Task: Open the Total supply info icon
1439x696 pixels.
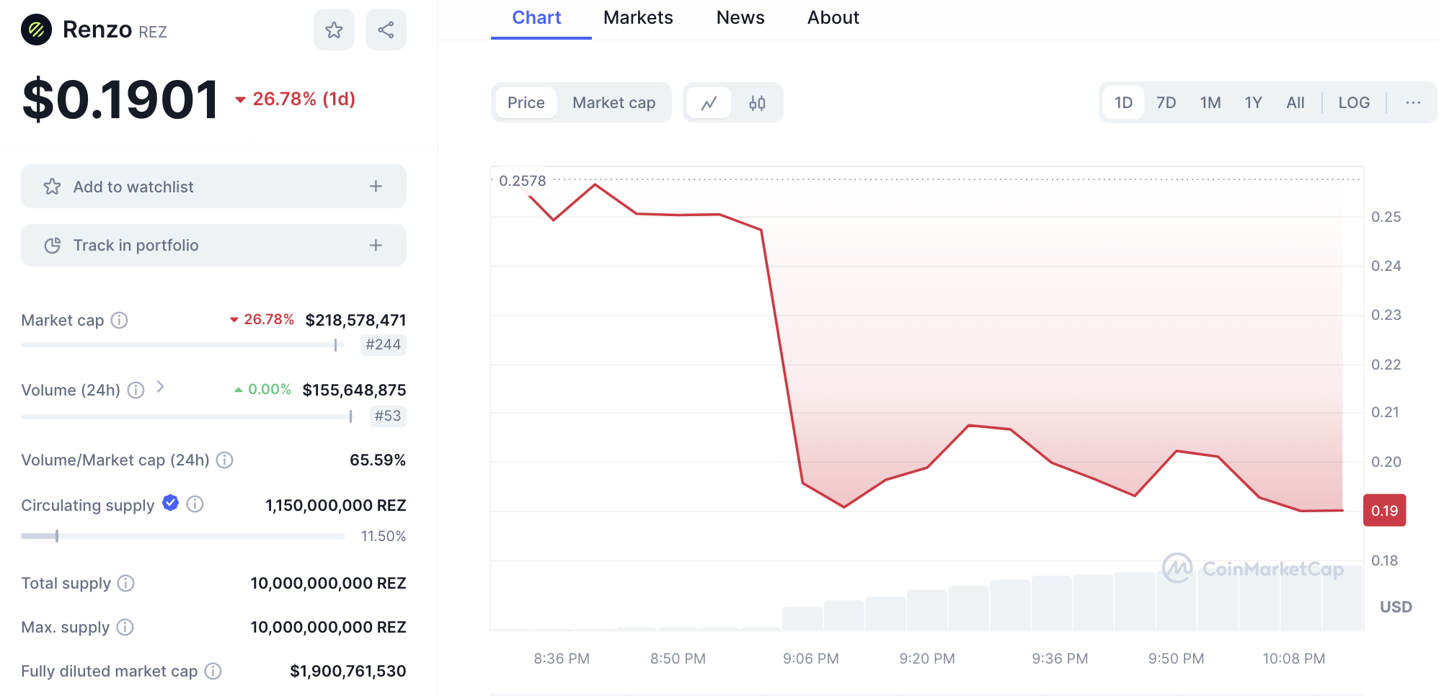Action: 126,583
